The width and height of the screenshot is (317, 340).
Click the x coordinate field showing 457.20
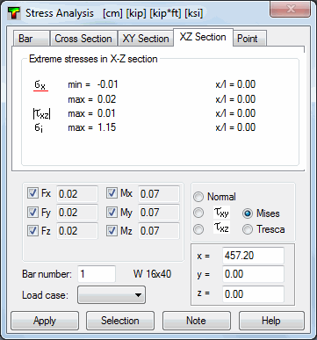[253, 256]
